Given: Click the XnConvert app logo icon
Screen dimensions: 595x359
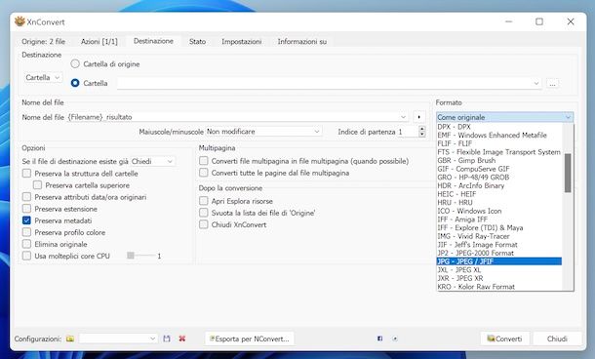Looking at the screenshot, I should coord(20,21).
